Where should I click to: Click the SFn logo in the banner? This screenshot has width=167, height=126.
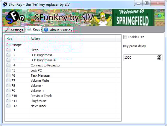[15, 17]
